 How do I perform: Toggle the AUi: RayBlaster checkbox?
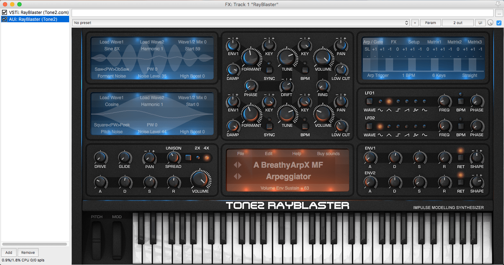(x=5, y=19)
